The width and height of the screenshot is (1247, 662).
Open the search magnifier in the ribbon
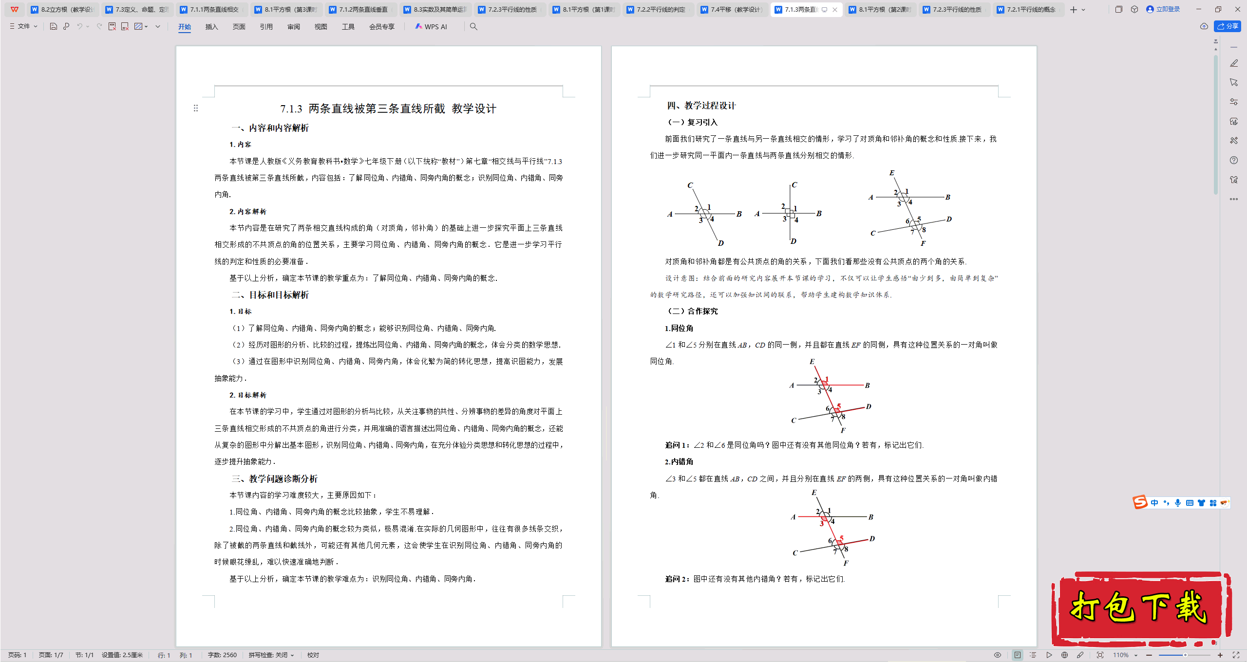473,27
